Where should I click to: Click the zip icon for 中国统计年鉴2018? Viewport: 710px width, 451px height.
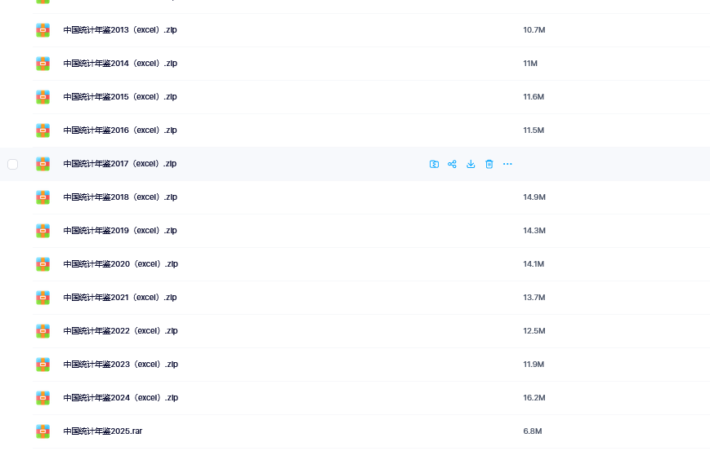[x=43, y=197]
